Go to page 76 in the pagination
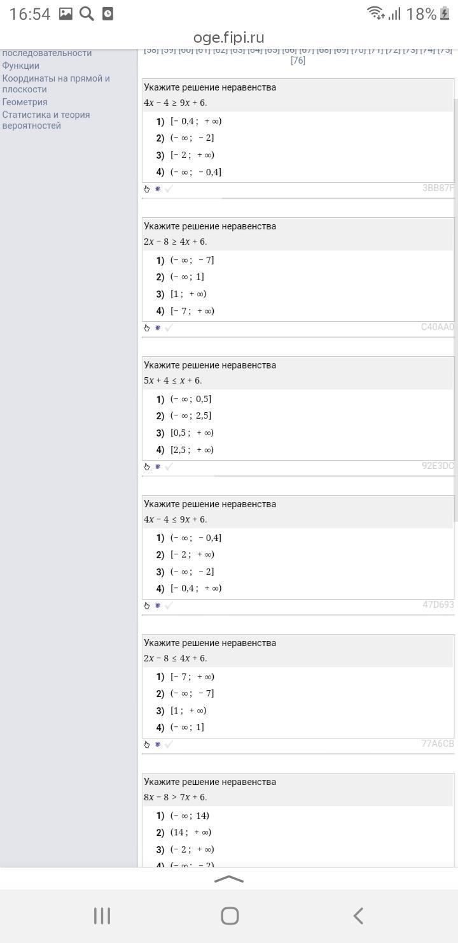 [298, 61]
